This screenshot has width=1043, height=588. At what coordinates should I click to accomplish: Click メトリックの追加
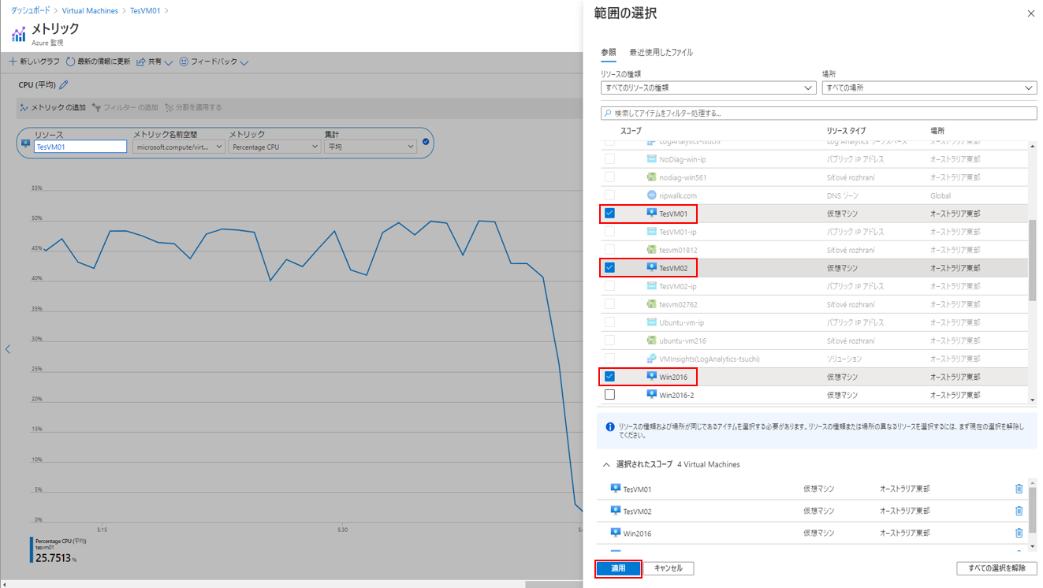point(53,107)
